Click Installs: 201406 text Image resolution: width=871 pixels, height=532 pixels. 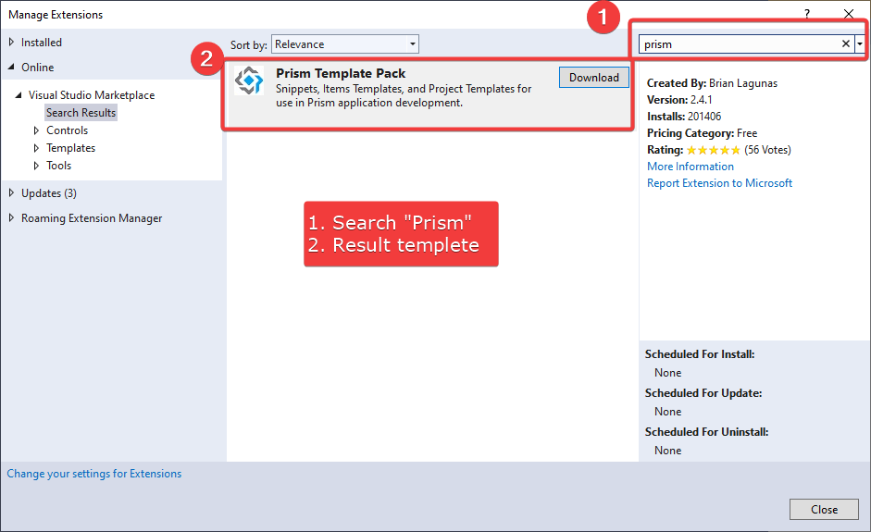pos(684,117)
